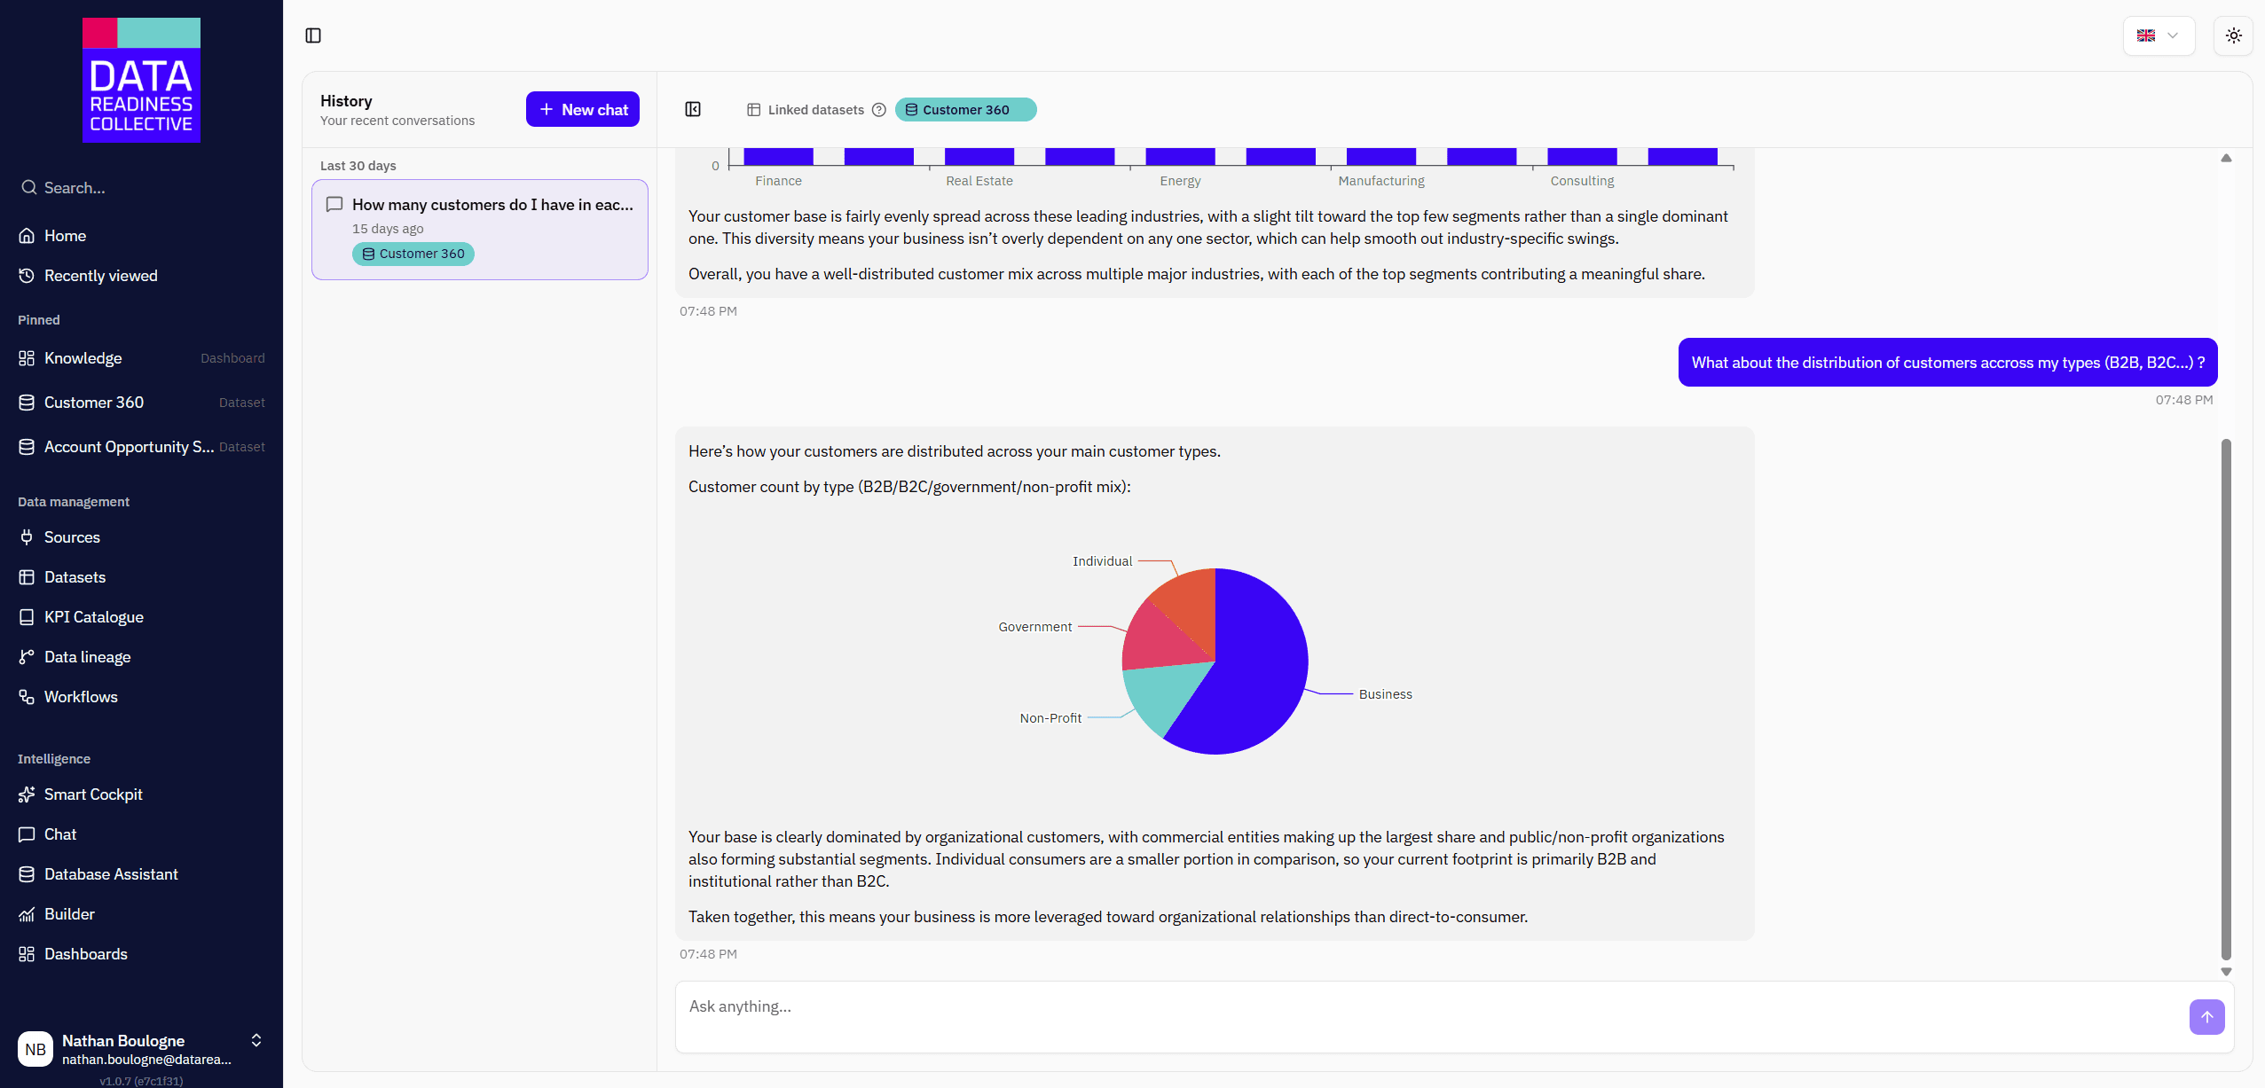Click the Energy axis label

point(1180,181)
